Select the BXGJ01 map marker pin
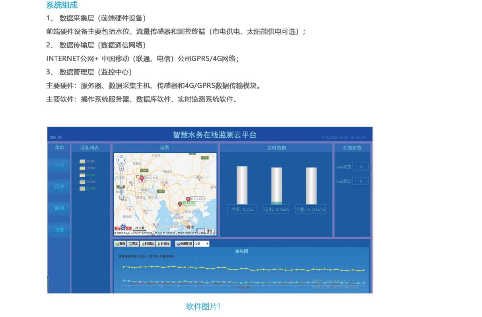Screen dimensions: 482x317 [x=142, y=178]
